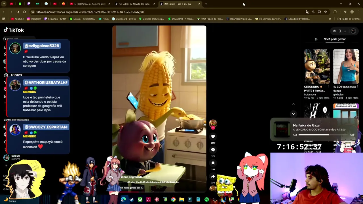Like the video with the heart icon
The image size is (363, 204).
tap(213, 136)
